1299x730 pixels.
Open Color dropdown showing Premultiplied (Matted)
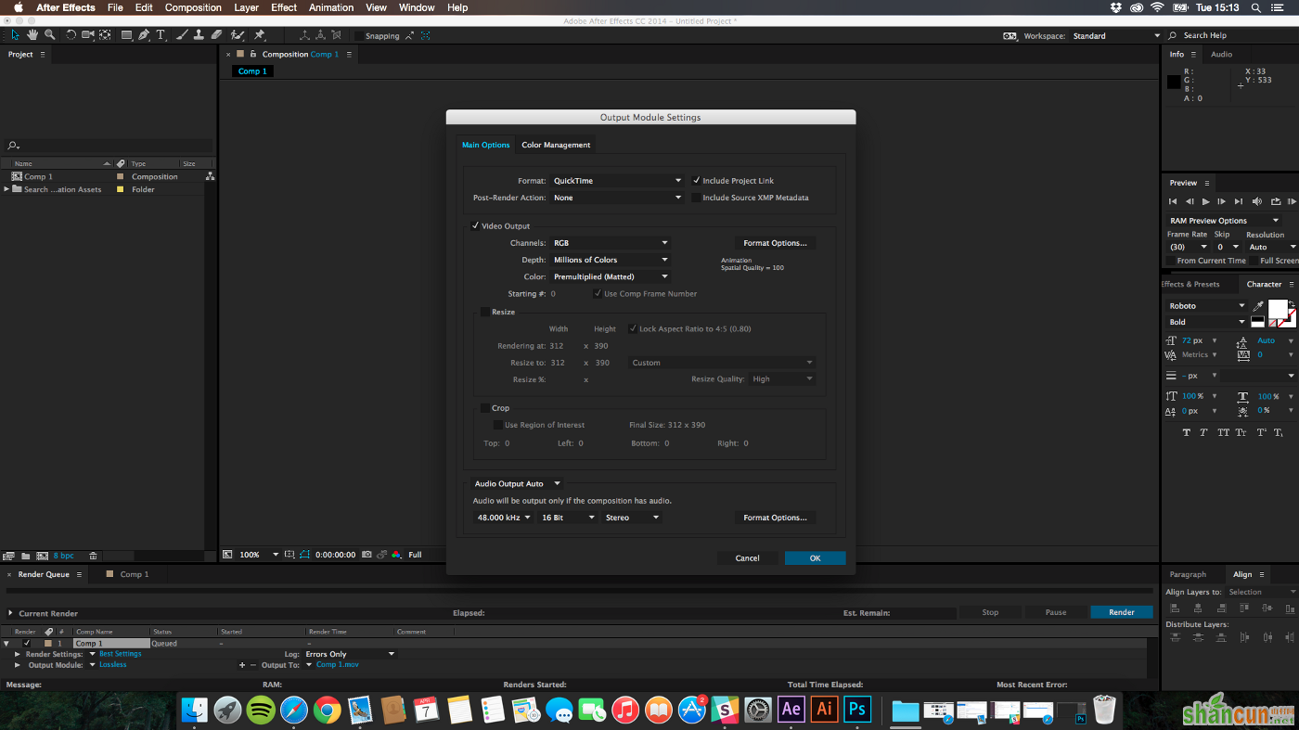click(611, 276)
